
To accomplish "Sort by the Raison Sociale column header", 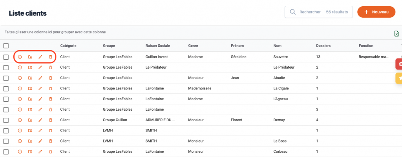I will click(x=157, y=46).
